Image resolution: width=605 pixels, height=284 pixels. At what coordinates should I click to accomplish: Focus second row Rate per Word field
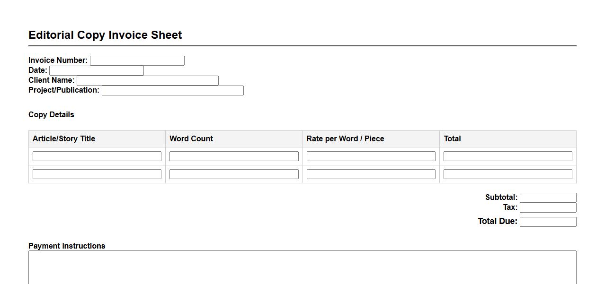click(371, 174)
